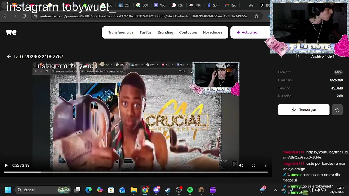This screenshot has height=196, width=349.
Task: Click the dimension value 852x480
Action: click(x=336, y=80)
